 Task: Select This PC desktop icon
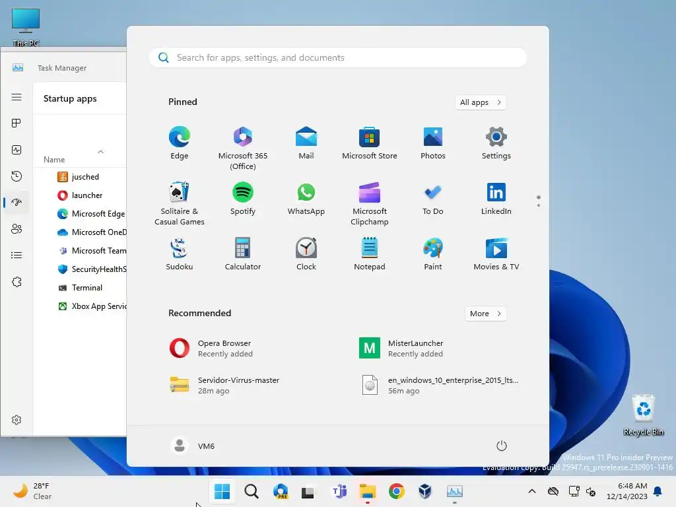tap(26, 27)
